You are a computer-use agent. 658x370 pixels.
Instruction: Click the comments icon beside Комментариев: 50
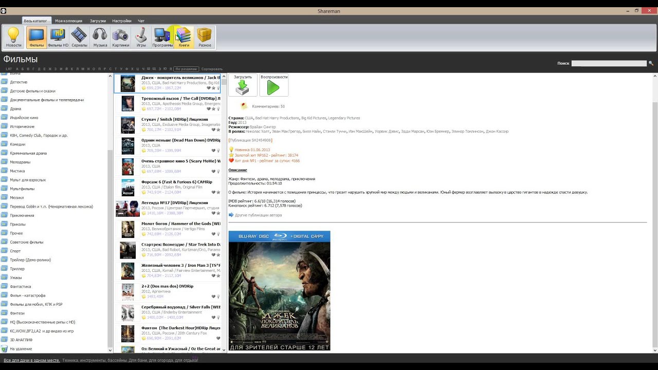(x=244, y=106)
